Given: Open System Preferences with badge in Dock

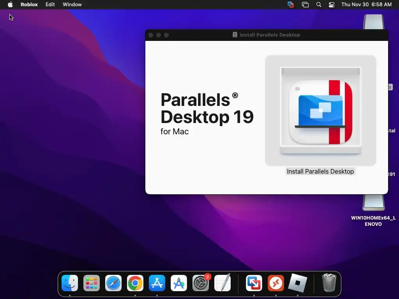Looking at the screenshot, I should click(201, 283).
